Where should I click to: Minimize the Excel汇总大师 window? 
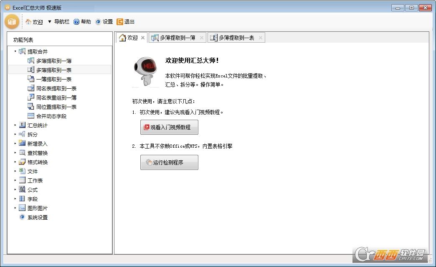pos(398,8)
